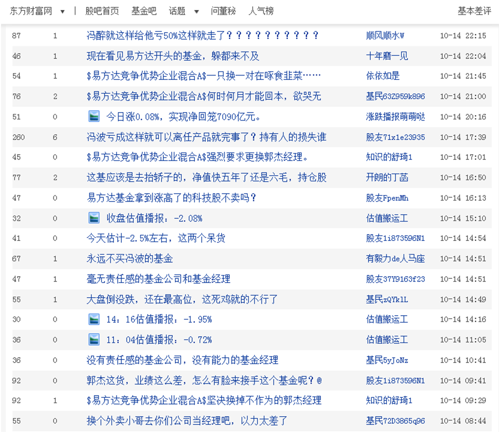This screenshot has height=433, width=500.
Task: Expand the 东方财富网 dropdown arrow
Action: (x=62, y=12)
